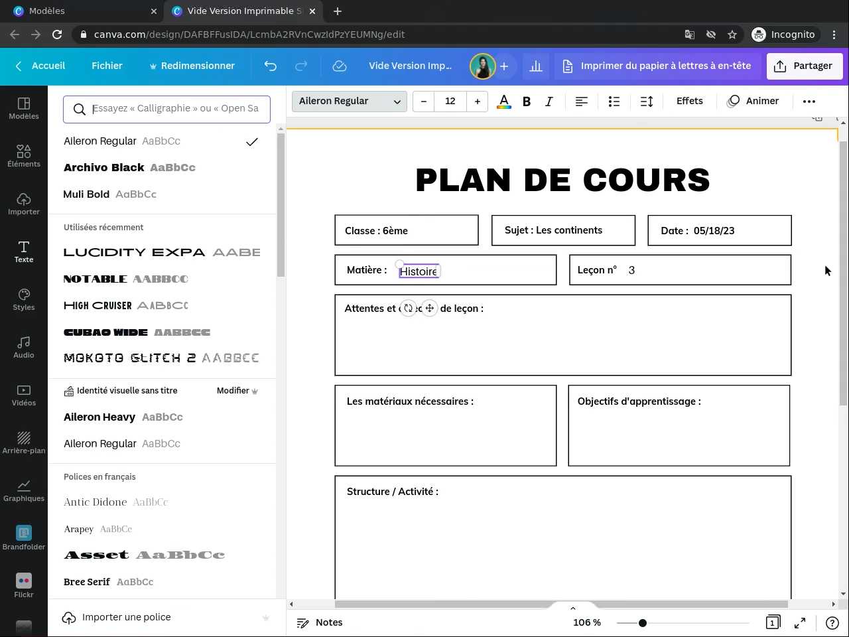Open text color picker

[x=504, y=102]
